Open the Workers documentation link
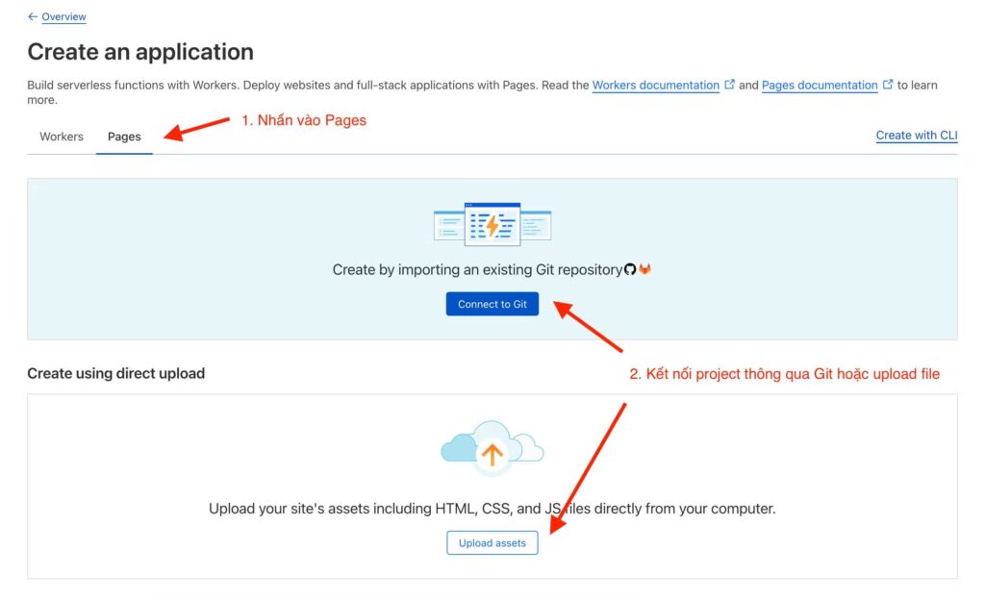This screenshot has height=600, width=985. (655, 85)
